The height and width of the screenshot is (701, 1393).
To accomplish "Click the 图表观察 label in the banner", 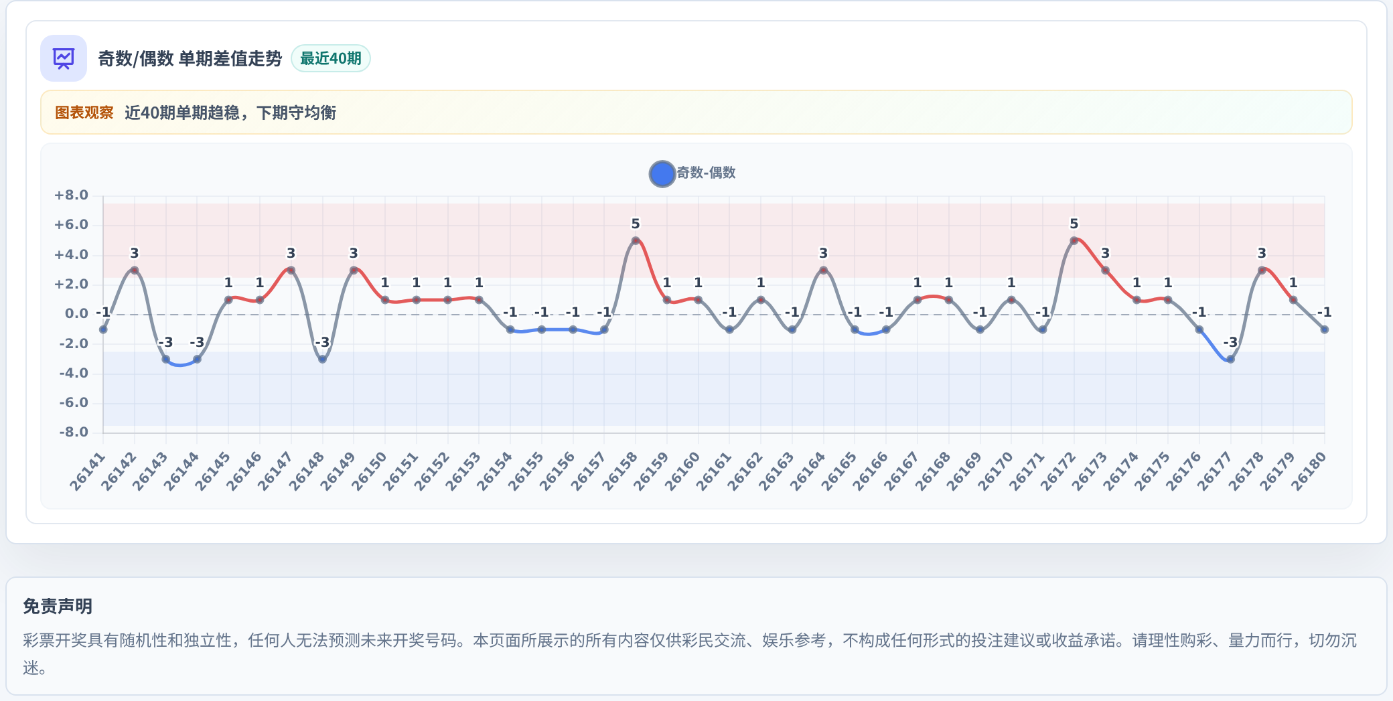I will pyautogui.click(x=84, y=112).
